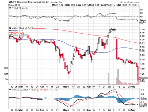Click the 70 level label on RSI axis

click(x=141, y=13)
